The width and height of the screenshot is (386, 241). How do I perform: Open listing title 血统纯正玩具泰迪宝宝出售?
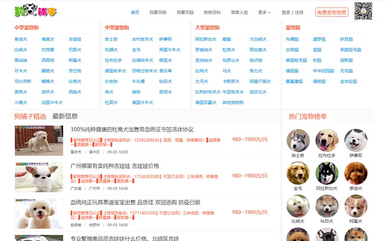click(135, 202)
